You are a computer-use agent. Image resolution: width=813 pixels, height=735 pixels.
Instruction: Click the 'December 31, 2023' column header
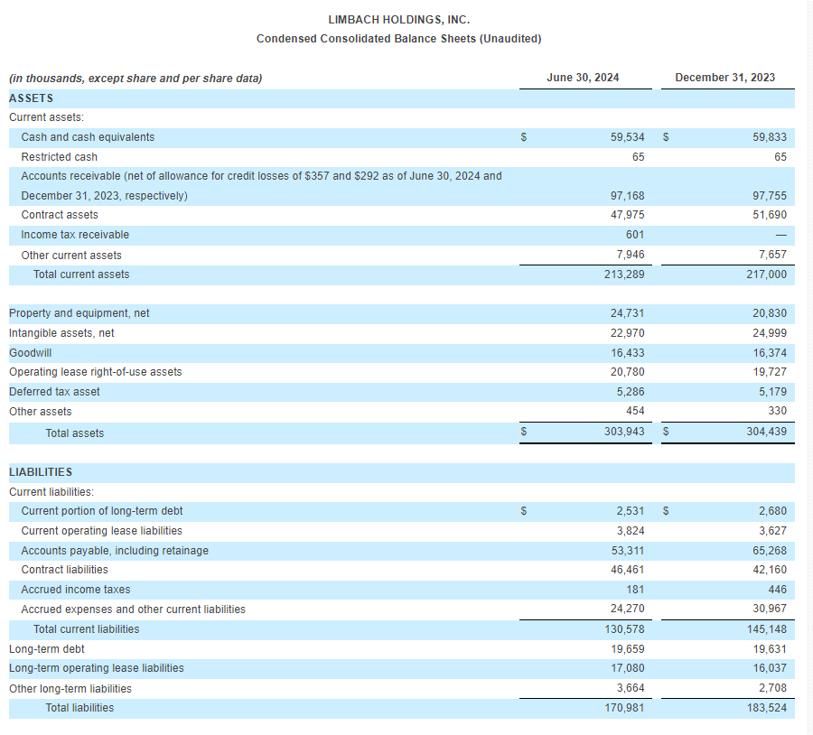pos(724,78)
